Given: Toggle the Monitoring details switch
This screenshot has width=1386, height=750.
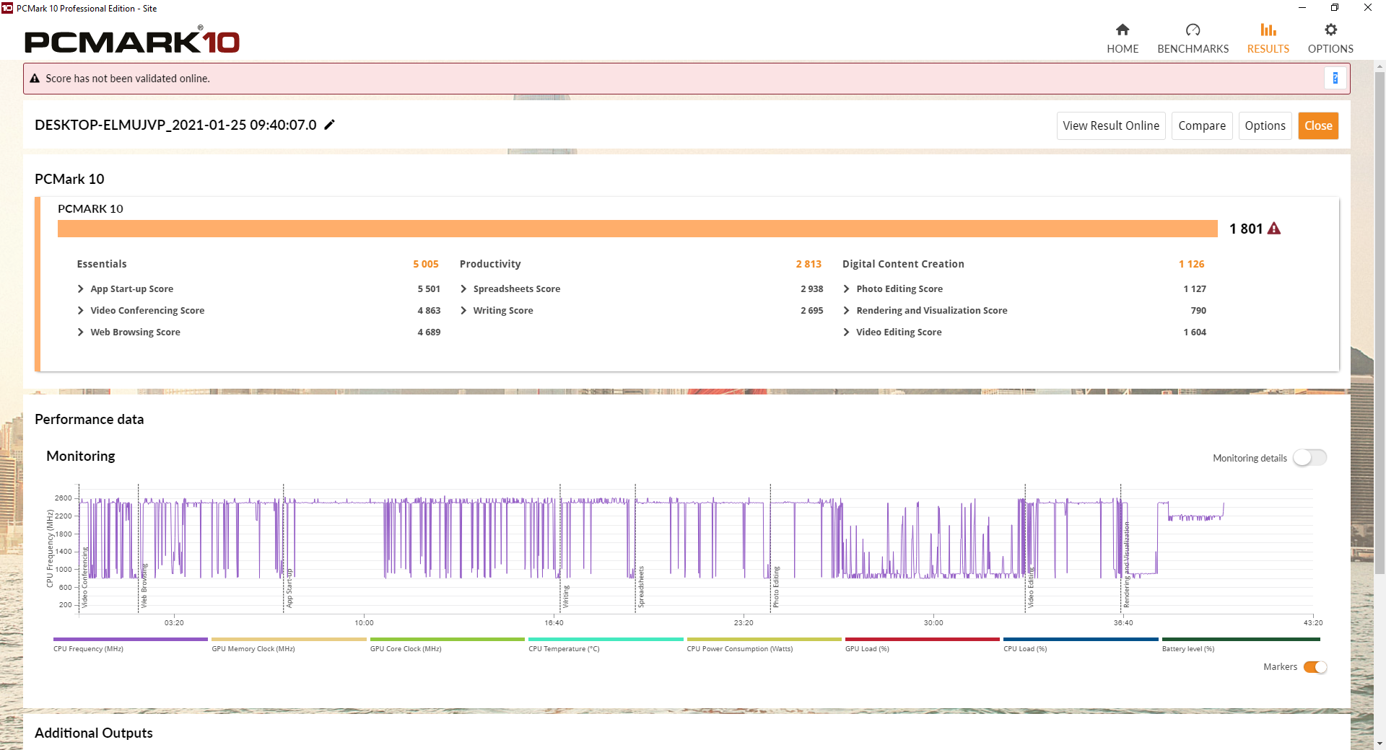Looking at the screenshot, I should (x=1309, y=458).
